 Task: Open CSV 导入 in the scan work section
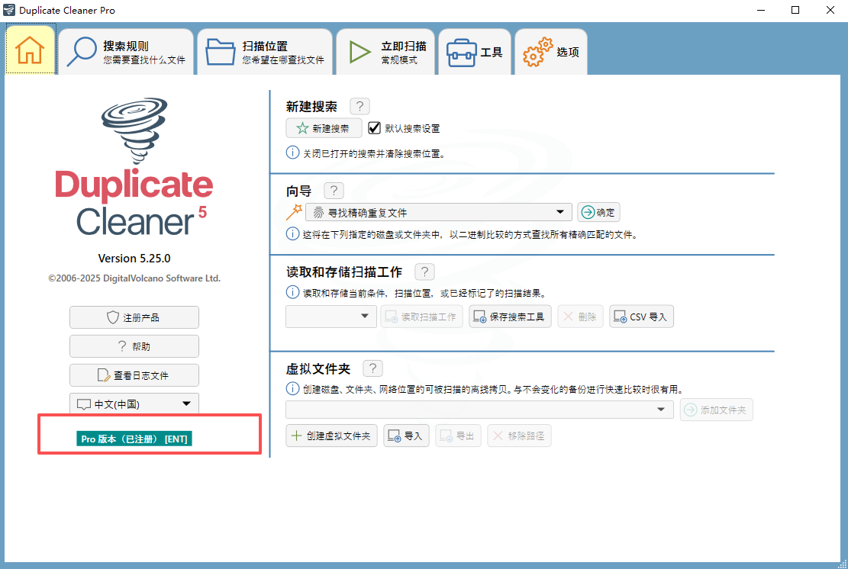click(641, 316)
